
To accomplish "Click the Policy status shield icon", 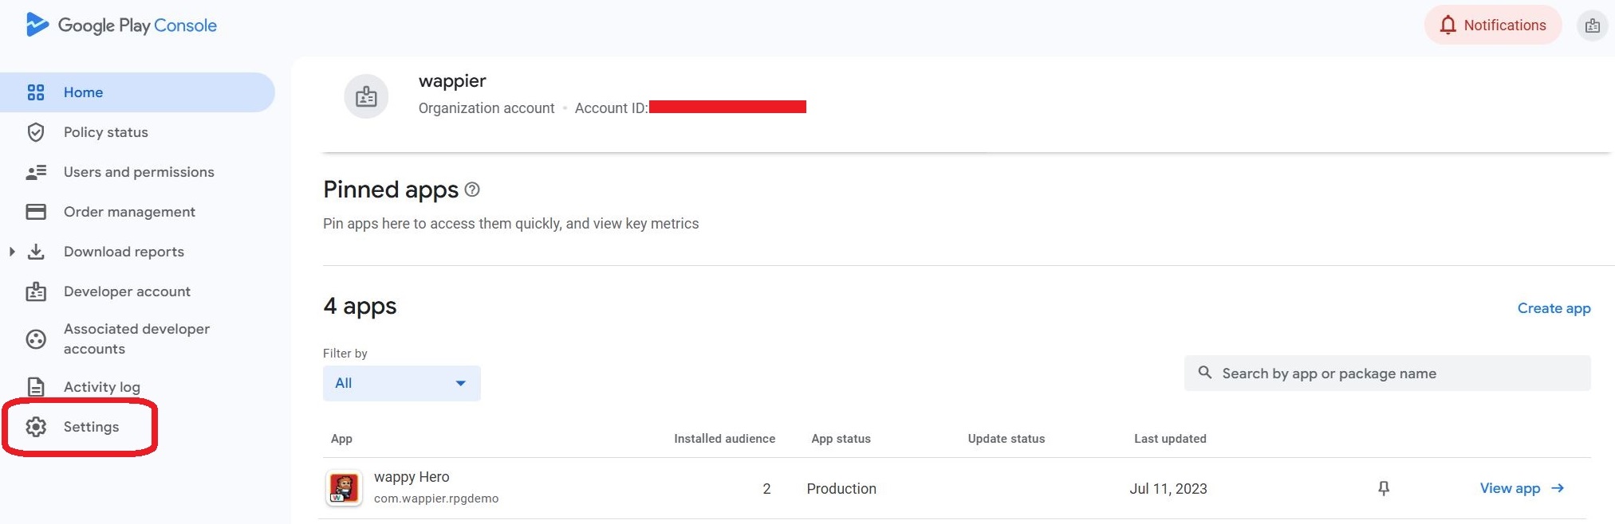I will click(x=36, y=132).
